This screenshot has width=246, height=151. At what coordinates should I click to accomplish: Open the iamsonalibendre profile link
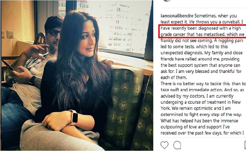177,16
